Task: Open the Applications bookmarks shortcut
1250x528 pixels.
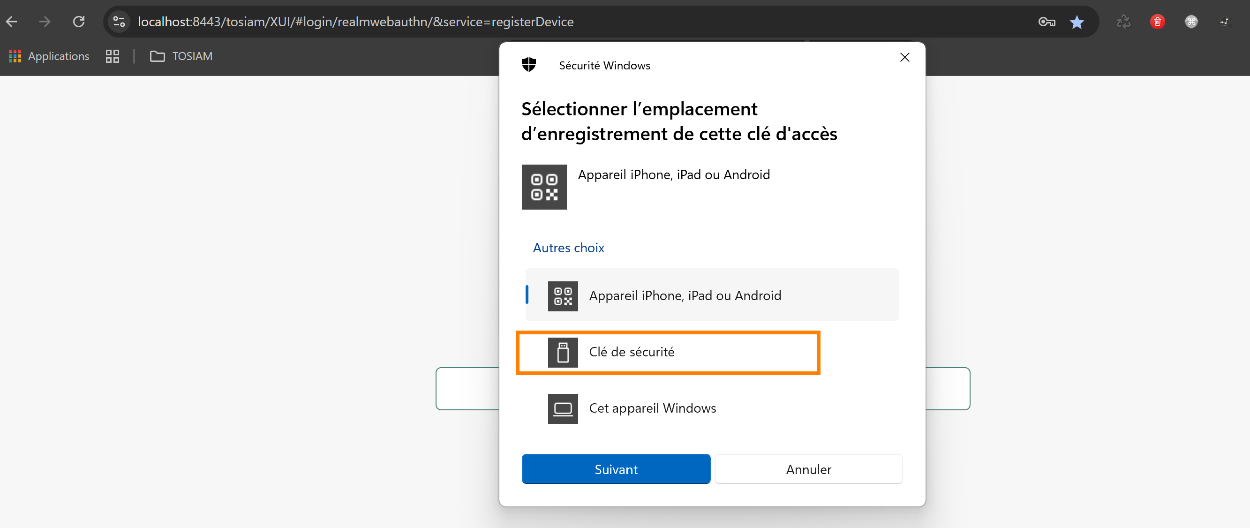Action: pyautogui.click(x=49, y=56)
